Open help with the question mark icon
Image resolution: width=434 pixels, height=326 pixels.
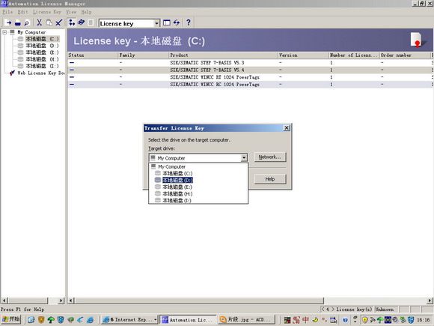tap(189, 22)
